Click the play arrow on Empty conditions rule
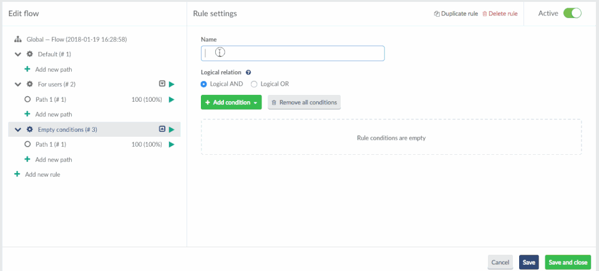Viewport: 599px width, 271px height. (x=172, y=130)
